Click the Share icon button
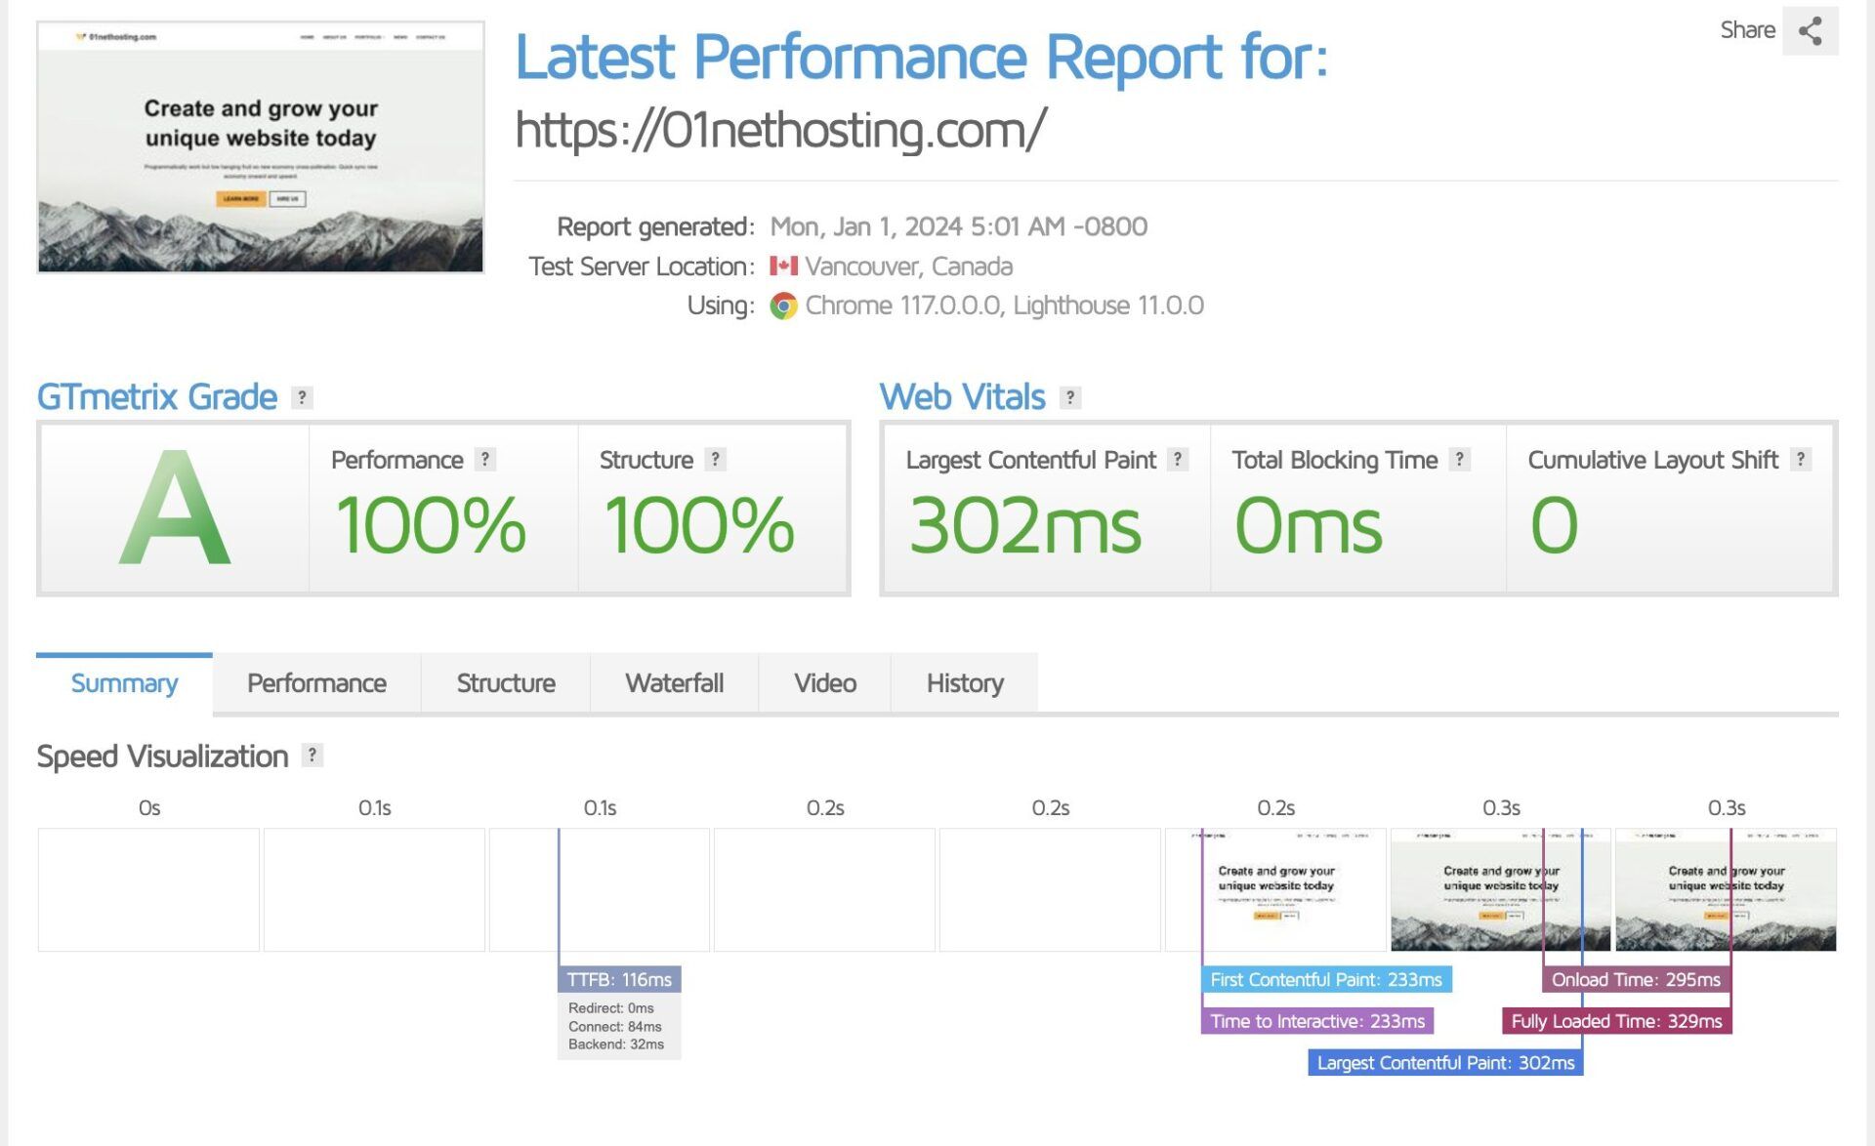Image resolution: width=1875 pixels, height=1146 pixels. click(x=1811, y=29)
